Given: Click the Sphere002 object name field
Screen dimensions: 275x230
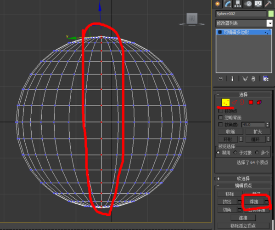Looking at the screenshot, I should (x=241, y=14).
